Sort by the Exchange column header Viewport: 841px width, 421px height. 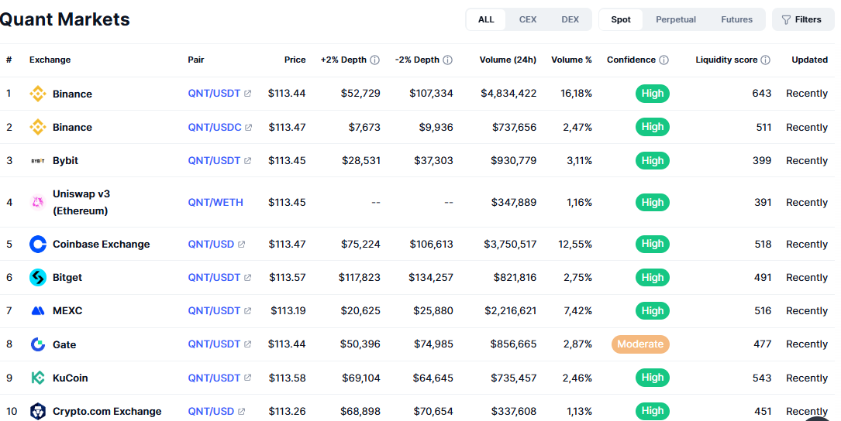click(50, 60)
